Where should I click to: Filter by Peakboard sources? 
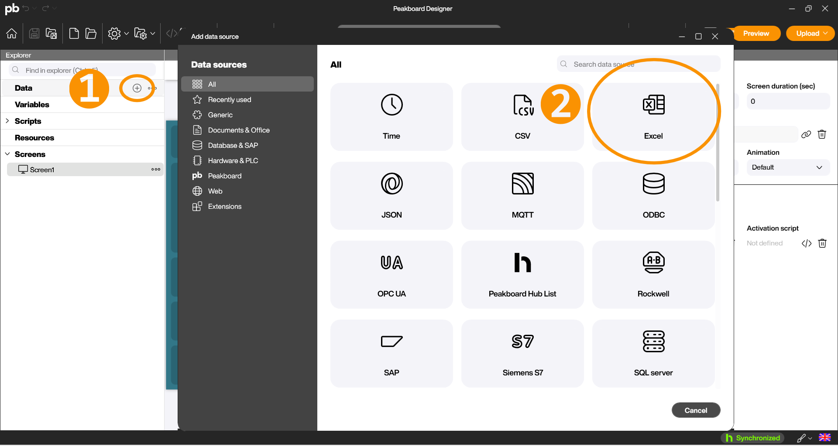pos(247,176)
